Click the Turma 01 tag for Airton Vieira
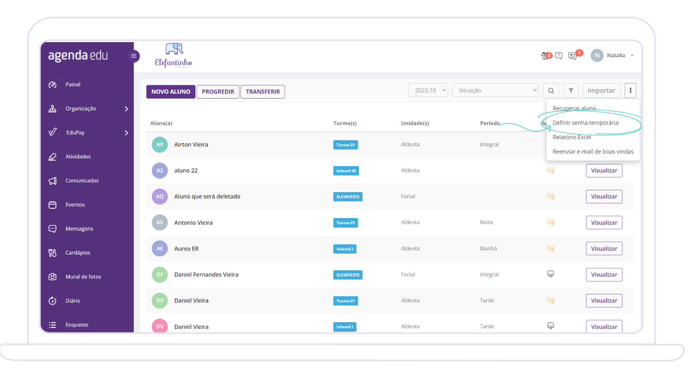This screenshot has width=688, height=372. (x=345, y=145)
